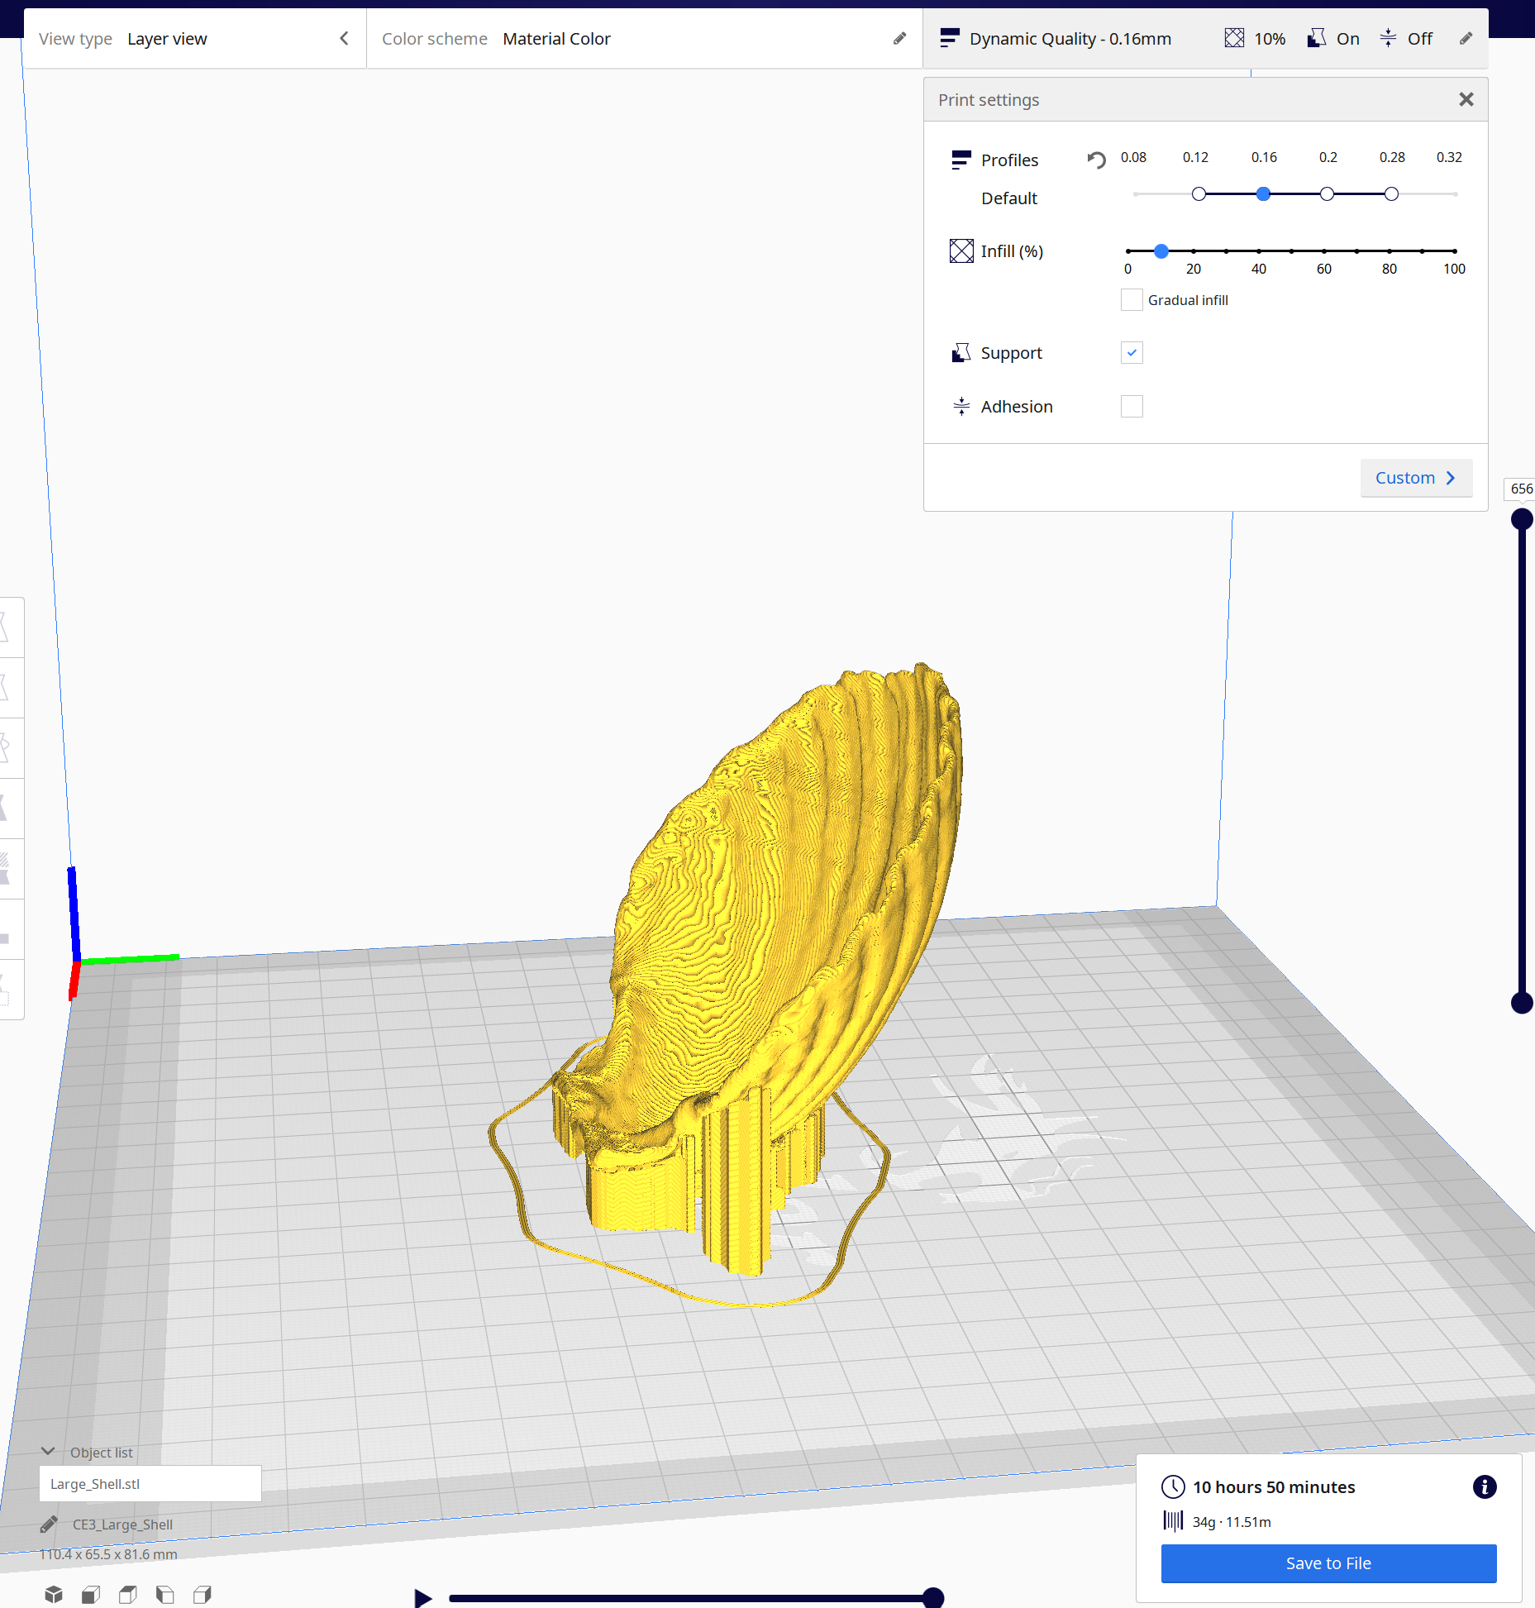
Task: Collapse the Dynamic Quality - 0.16mm settings header
Action: point(1205,39)
